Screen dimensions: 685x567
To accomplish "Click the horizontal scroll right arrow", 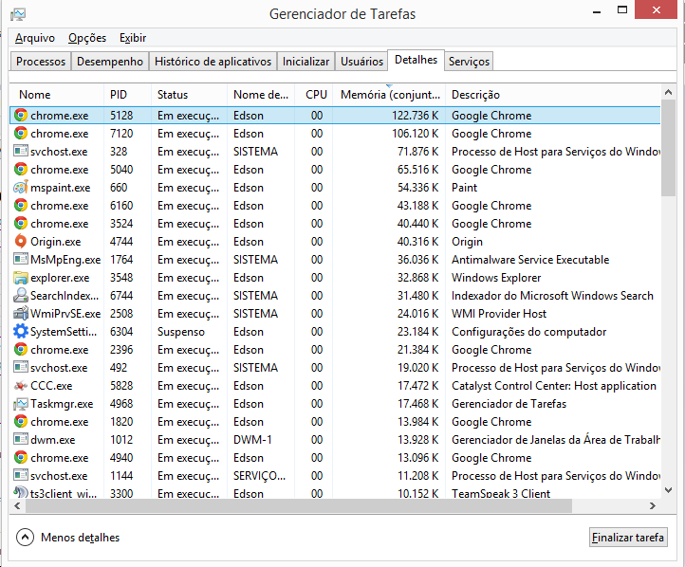I will [x=652, y=506].
